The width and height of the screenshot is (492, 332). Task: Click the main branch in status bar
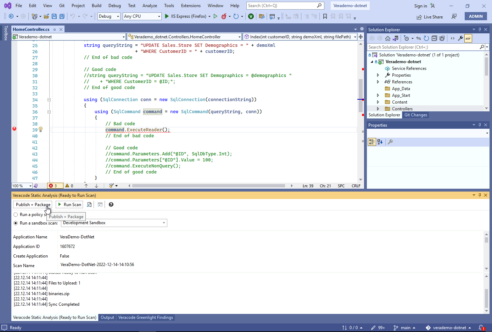pyautogui.click(x=404, y=328)
